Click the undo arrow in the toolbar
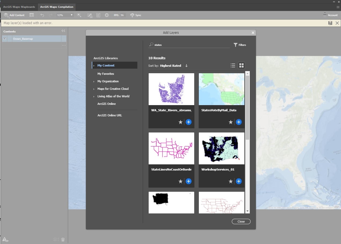Viewport: 341px width, 244px height. pos(42,15)
